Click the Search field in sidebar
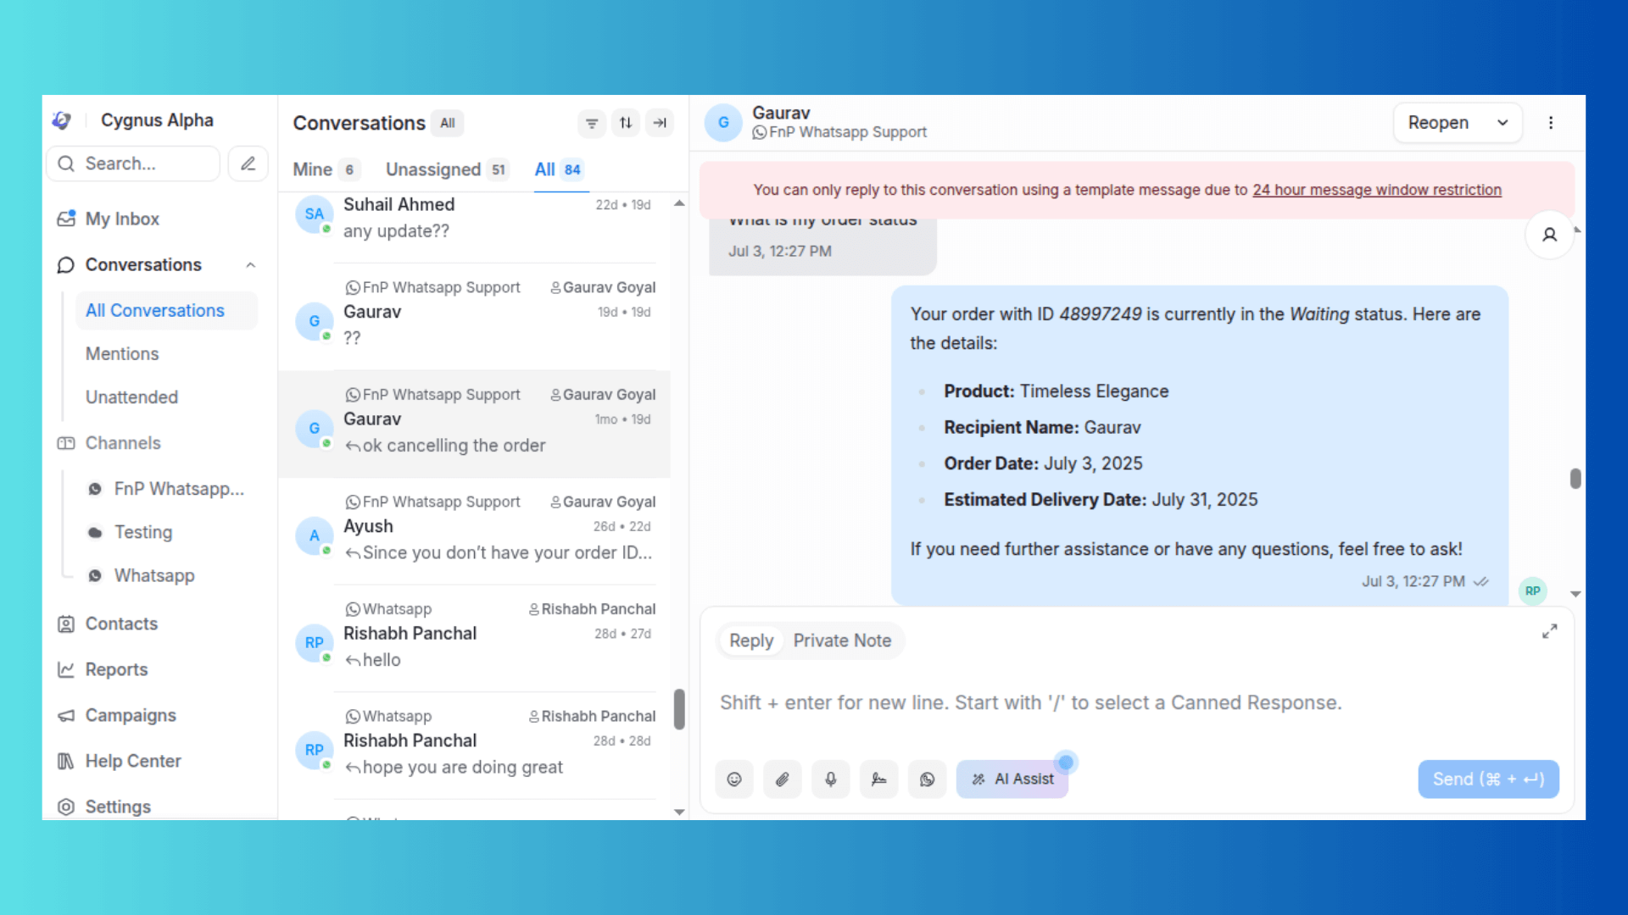Image resolution: width=1628 pixels, height=915 pixels. click(x=133, y=164)
